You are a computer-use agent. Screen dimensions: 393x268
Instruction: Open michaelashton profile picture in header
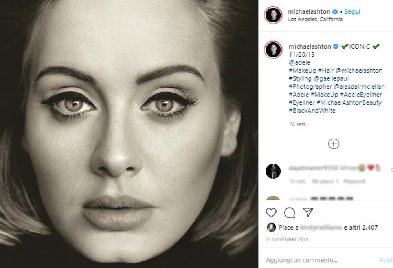click(x=273, y=15)
